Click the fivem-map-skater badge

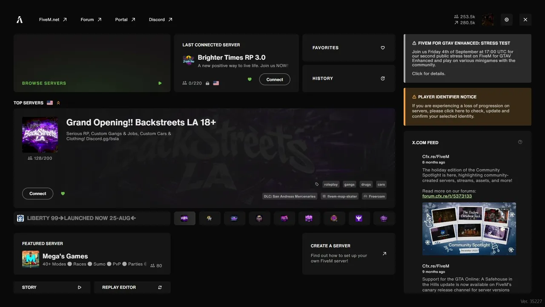(340, 197)
